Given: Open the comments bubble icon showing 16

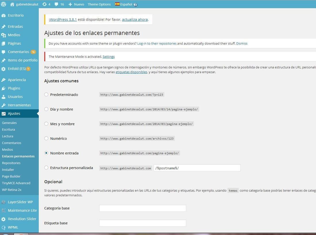Looking at the screenshot, I should coord(56,4).
